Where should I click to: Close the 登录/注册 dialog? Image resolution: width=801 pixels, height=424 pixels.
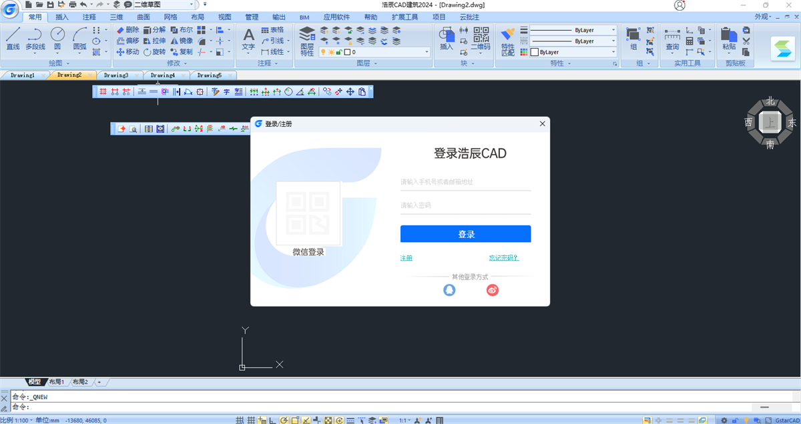[542, 124]
